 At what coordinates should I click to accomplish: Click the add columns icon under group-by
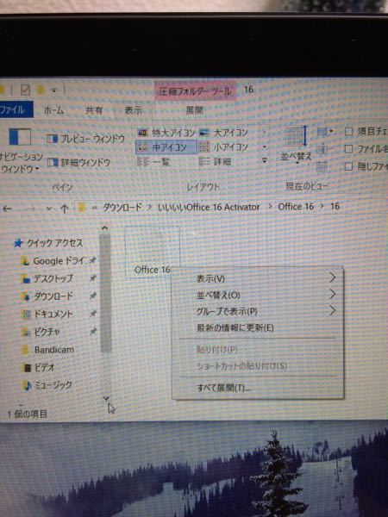pyautogui.click(x=322, y=149)
